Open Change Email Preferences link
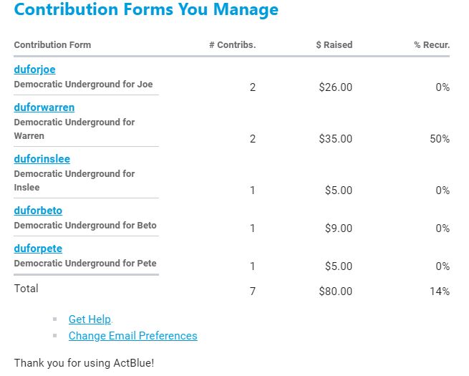 click(132, 335)
